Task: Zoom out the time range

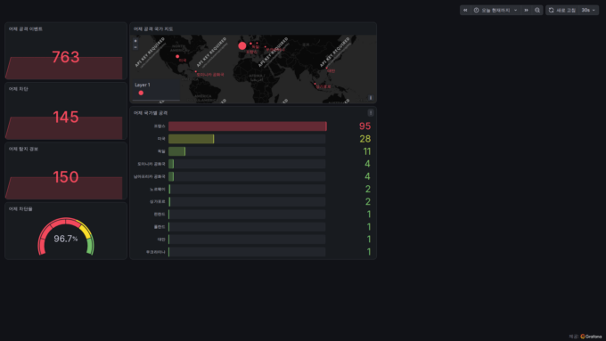Action: tap(537, 10)
